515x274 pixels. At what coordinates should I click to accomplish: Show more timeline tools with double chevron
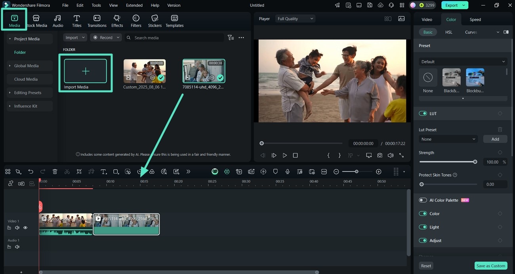(x=188, y=172)
